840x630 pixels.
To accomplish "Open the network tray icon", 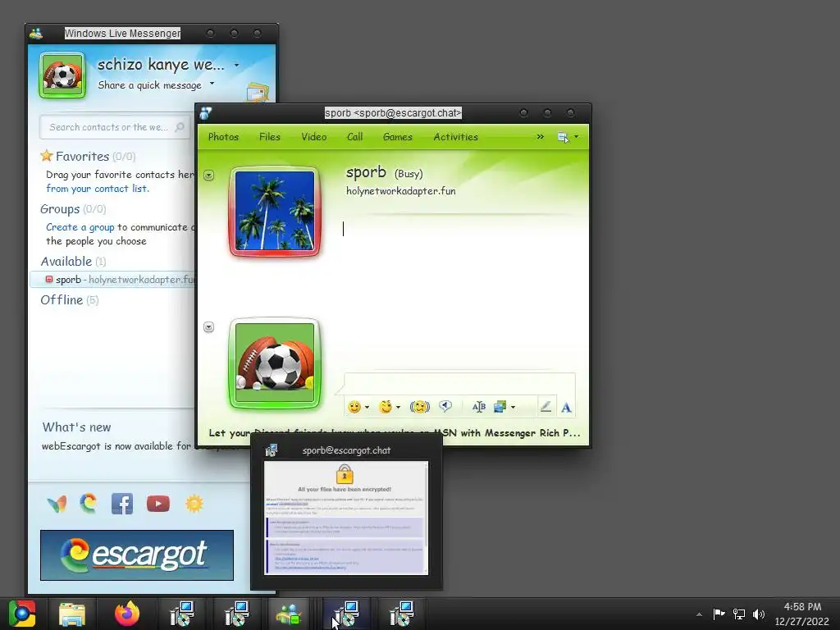I will 739,614.
